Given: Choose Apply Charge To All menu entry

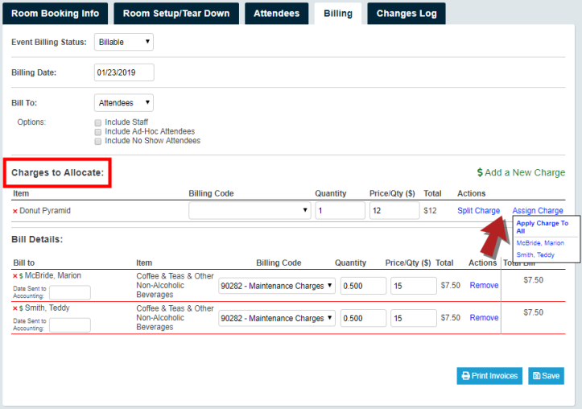Looking at the screenshot, I should coord(542,227).
